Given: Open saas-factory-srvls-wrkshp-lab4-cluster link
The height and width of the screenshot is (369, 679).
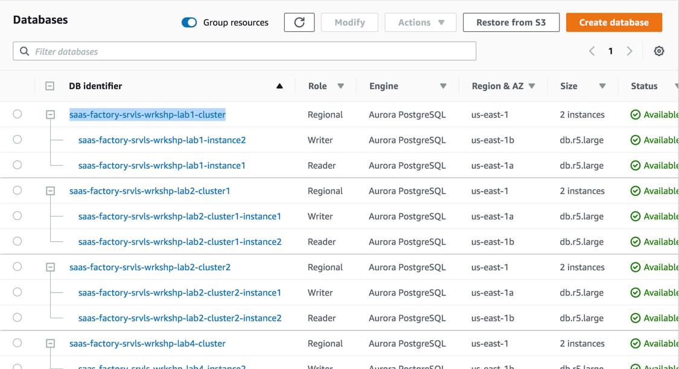Looking at the screenshot, I should pyautogui.click(x=147, y=344).
